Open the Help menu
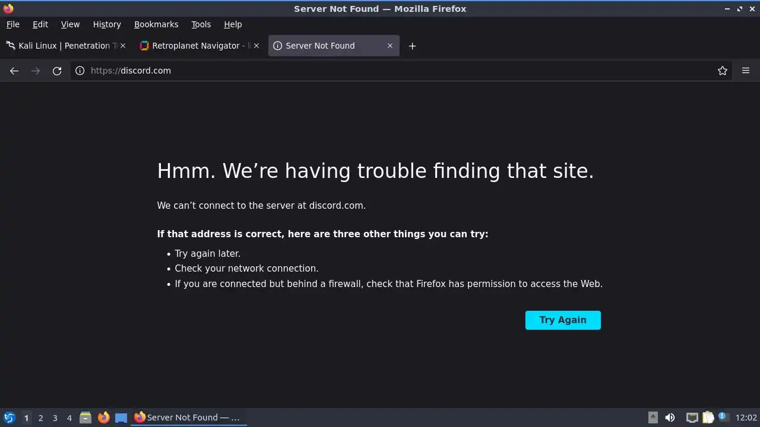Viewport: 760px width, 427px height. 233,24
